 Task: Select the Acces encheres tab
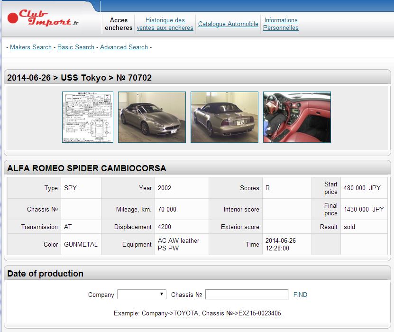click(x=119, y=24)
